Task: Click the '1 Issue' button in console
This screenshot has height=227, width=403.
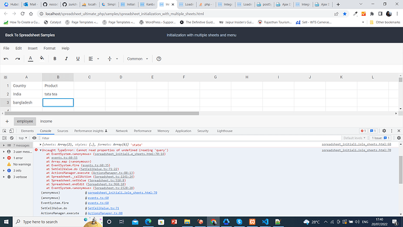Action: [x=381, y=138]
